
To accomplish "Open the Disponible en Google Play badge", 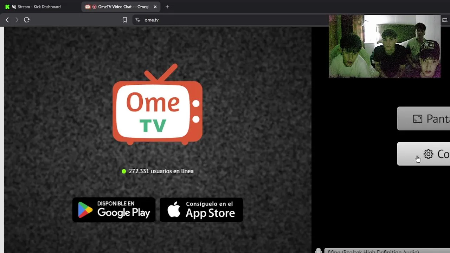I will pos(114,210).
